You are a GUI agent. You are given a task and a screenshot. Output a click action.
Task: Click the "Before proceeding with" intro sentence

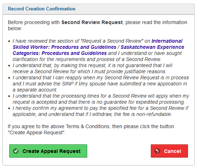coord(98,25)
